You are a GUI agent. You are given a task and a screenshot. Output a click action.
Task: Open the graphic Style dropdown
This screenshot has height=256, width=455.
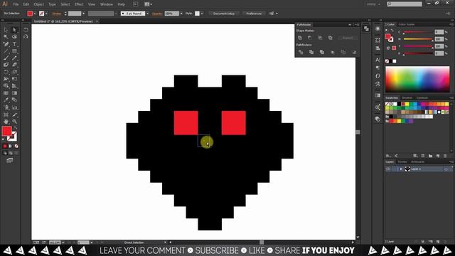[x=202, y=14]
